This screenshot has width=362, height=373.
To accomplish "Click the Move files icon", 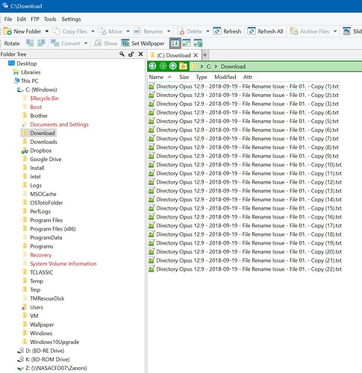I will click(102, 31).
